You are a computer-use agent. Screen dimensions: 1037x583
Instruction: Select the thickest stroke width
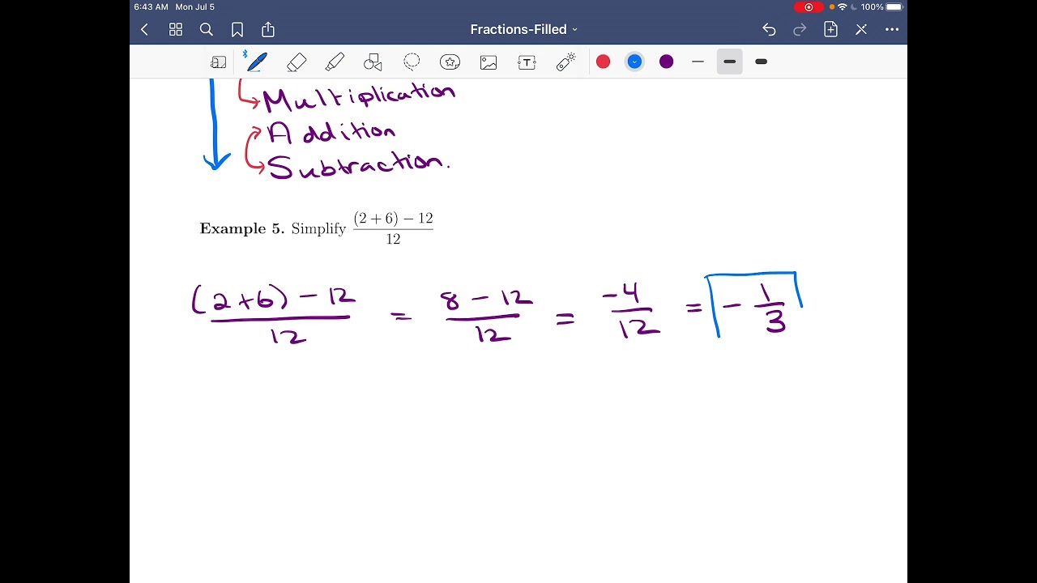pyautogui.click(x=761, y=62)
